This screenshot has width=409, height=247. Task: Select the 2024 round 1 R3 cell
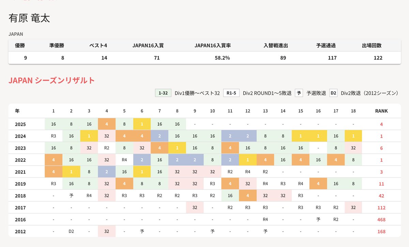(54, 136)
